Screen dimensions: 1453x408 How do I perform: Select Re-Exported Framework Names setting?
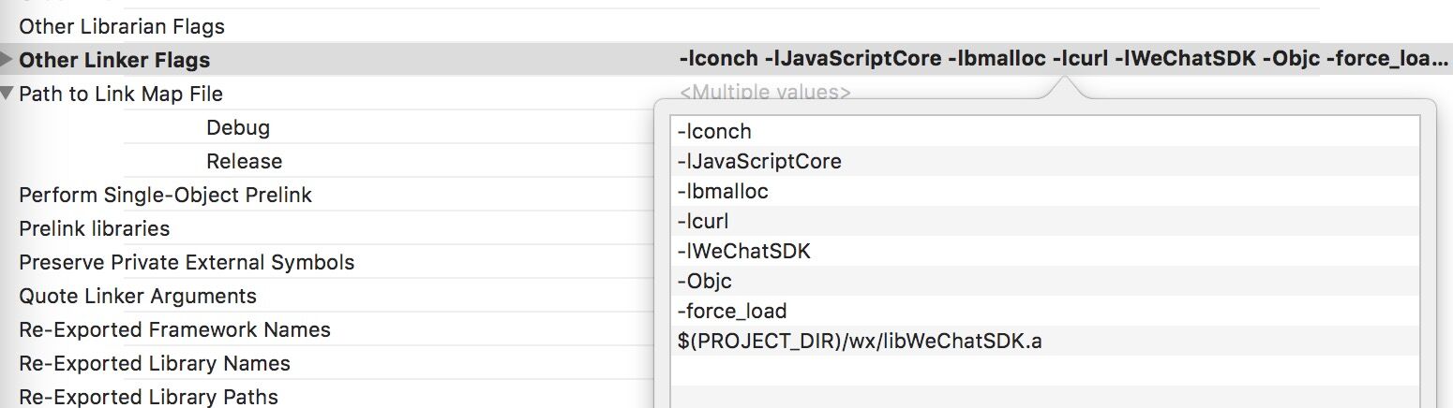tap(174, 329)
